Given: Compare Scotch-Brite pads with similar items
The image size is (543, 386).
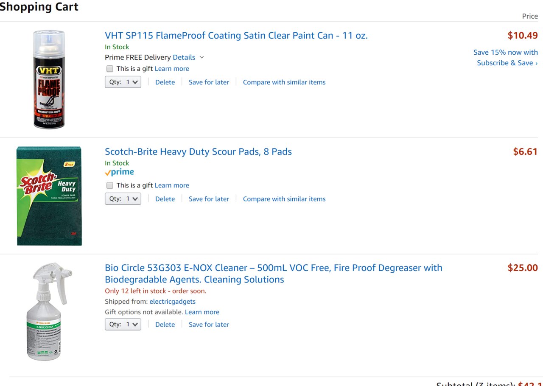Looking at the screenshot, I should coord(284,199).
